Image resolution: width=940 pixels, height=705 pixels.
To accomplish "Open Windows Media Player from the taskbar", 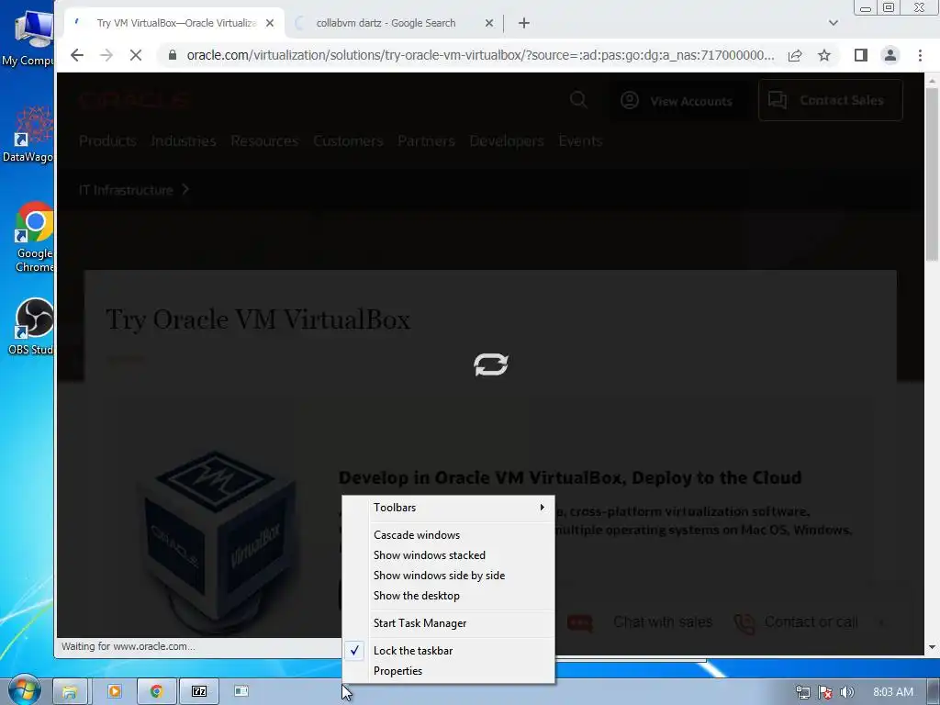I will tap(114, 691).
